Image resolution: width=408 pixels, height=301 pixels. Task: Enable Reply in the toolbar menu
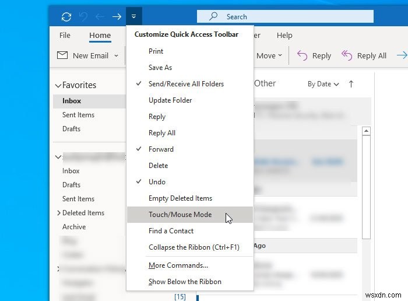coord(190,117)
